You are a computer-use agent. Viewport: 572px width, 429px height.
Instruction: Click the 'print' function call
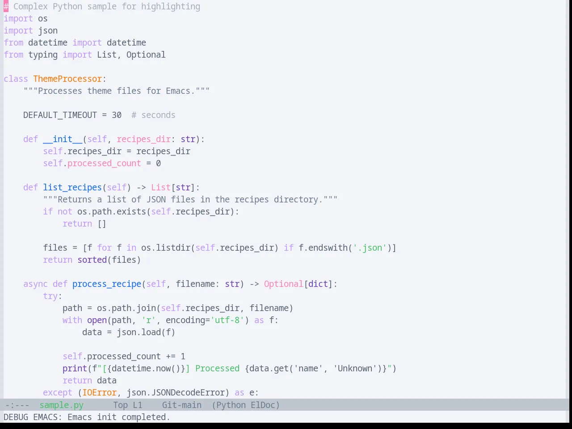75,368
